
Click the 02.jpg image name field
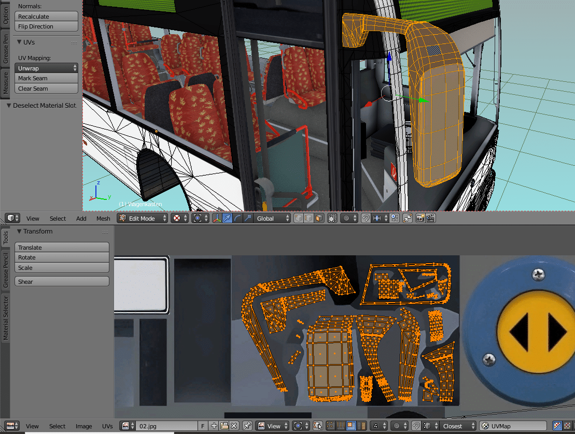coord(166,426)
